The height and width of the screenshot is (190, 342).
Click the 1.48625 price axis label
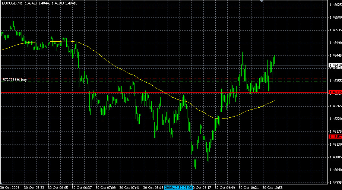point(335,5)
